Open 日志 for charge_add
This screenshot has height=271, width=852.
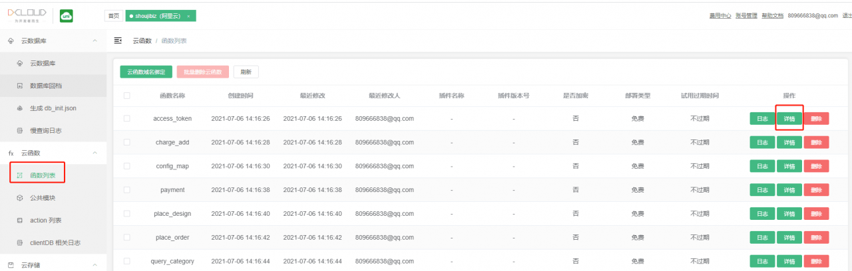(x=762, y=142)
